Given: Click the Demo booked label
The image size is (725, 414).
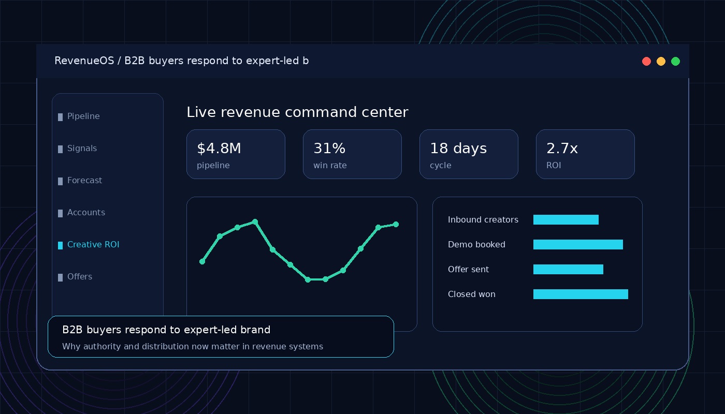Looking at the screenshot, I should pos(476,245).
